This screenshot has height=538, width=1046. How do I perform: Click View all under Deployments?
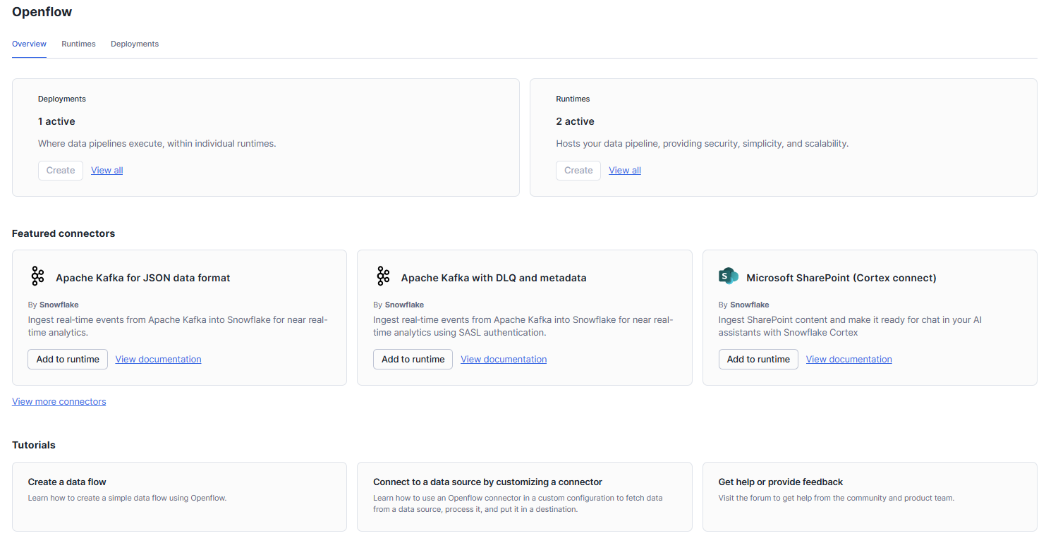coord(107,170)
